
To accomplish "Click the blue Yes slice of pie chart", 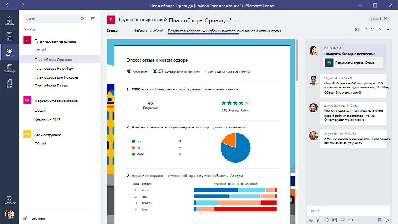I will pyautogui.click(x=238, y=151).
